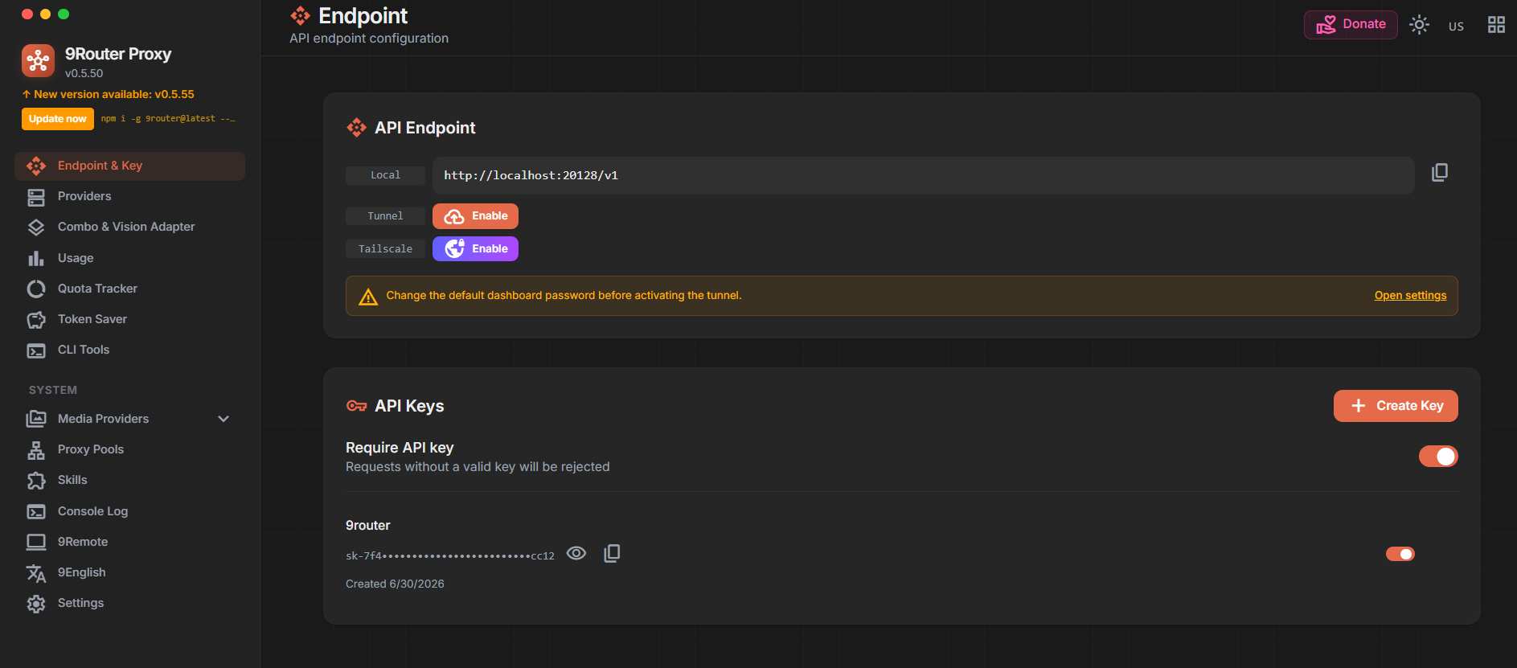
Task: Copy the 9router API key
Action: click(612, 554)
